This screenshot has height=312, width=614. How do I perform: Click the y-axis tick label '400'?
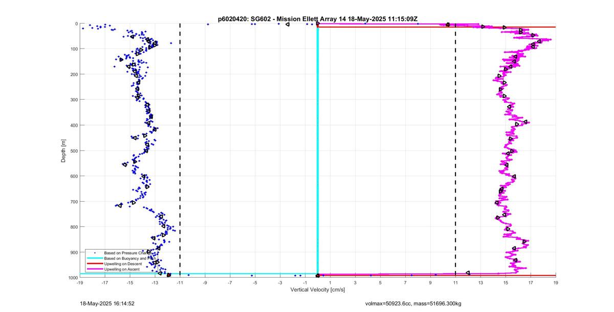pos(73,125)
